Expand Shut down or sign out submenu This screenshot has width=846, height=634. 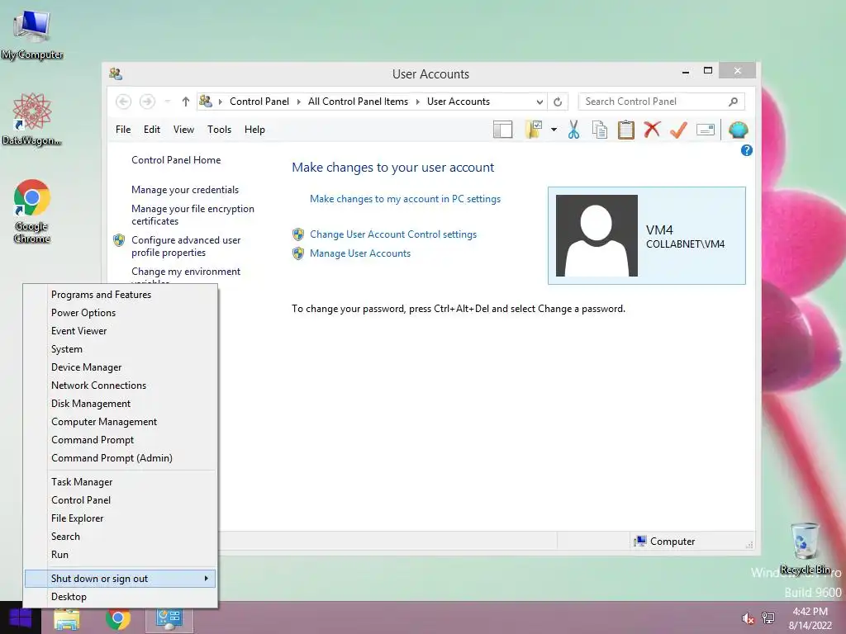(x=121, y=579)
